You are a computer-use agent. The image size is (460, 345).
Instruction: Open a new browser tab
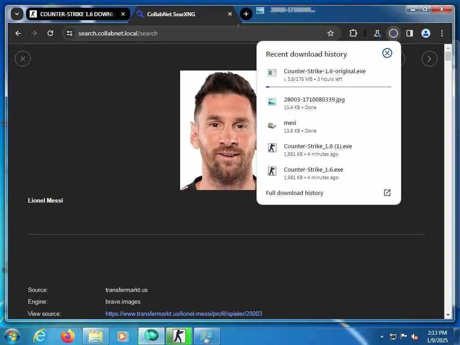click(246, 14)
